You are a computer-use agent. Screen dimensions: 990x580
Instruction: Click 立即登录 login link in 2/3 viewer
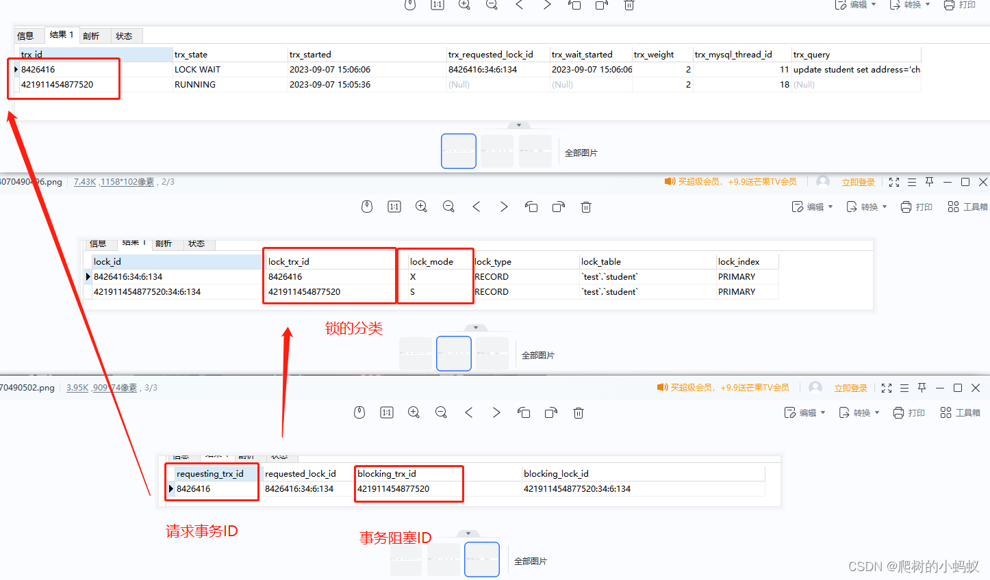[859, 182]
